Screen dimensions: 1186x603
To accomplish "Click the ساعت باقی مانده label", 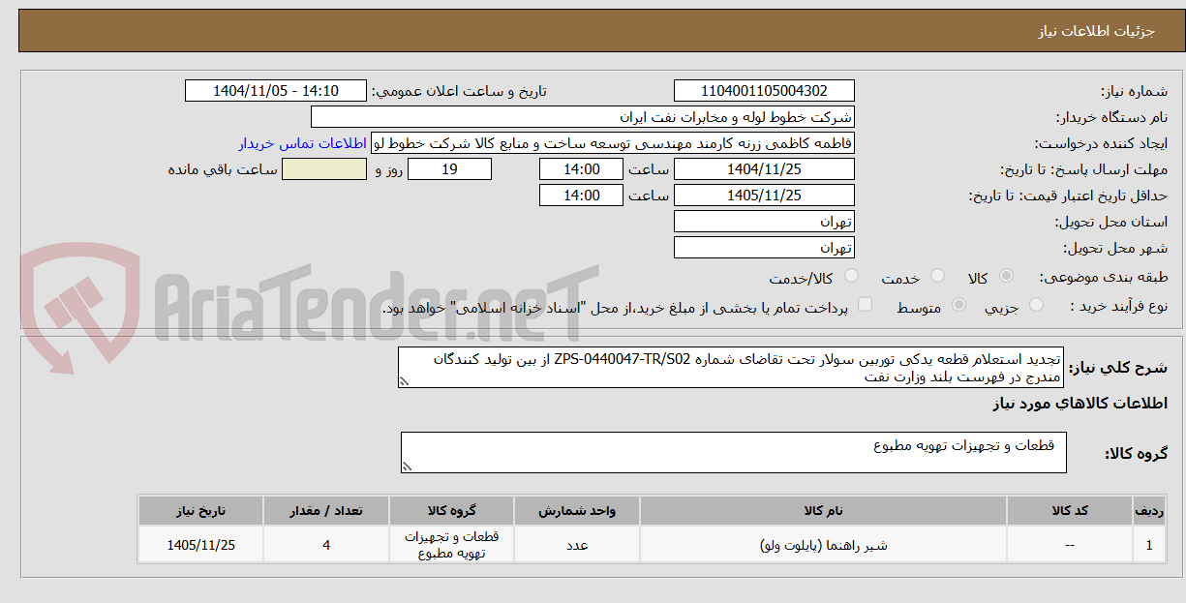I will pos(223,169).
